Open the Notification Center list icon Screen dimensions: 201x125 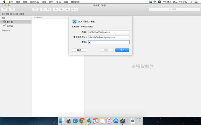(196, 2)
